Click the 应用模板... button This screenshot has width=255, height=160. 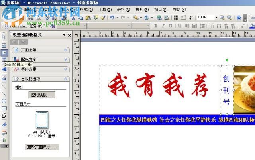[x=42, y=95]
